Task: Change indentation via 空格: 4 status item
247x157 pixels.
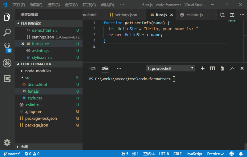Action: pyautogui.click(x=149, y=154)
